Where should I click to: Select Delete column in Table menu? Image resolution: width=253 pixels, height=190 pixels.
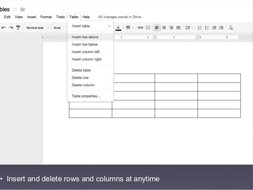[83, 85]
